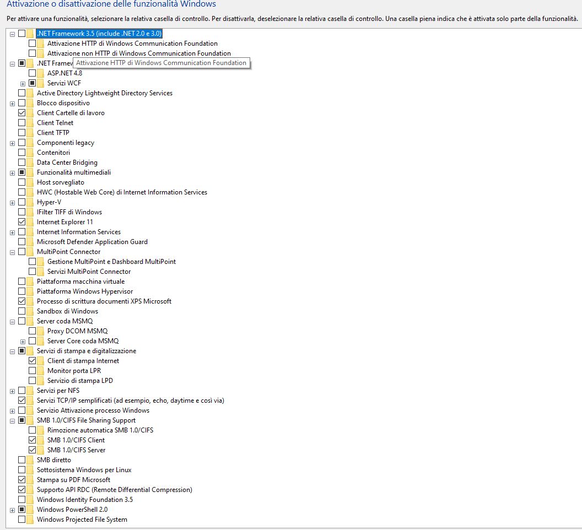Click the folder icon beside ASP.NET 4.8

point(40,73)
